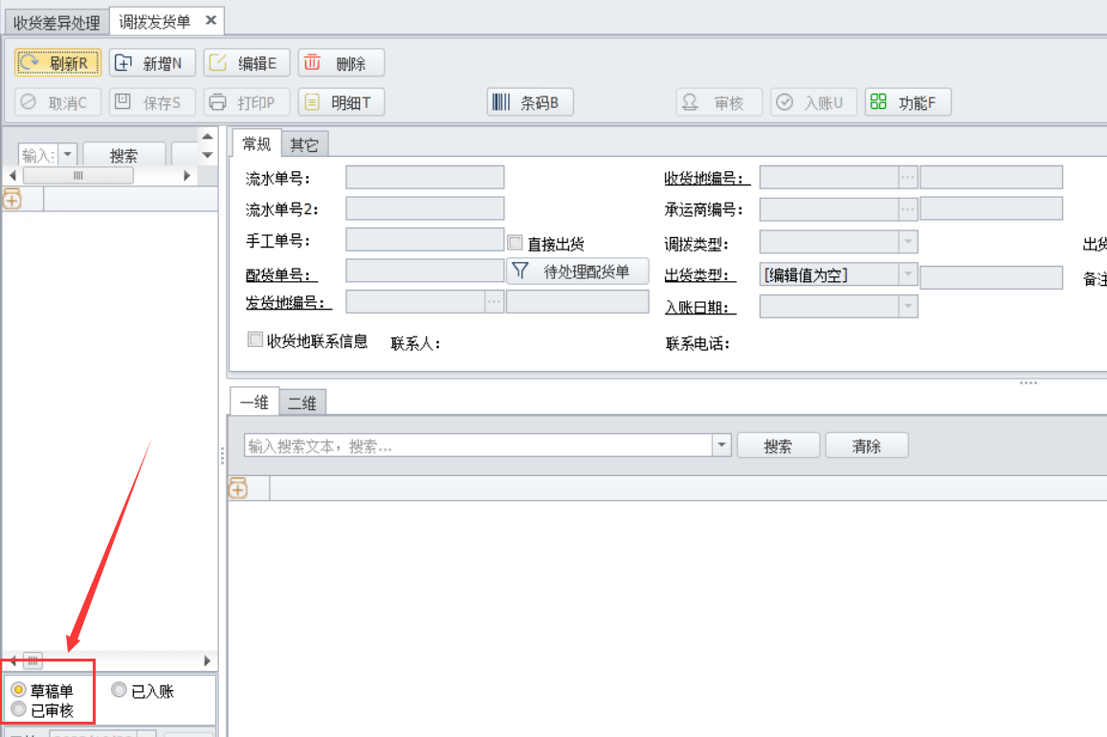
Task: Click the 删除 delete toolbar button
Action: click(x=341, y=63)
